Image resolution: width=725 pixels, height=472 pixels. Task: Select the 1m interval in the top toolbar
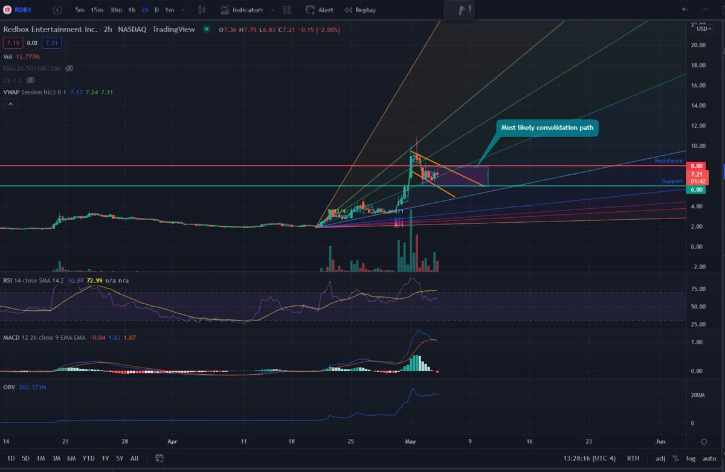pos(169,10)
